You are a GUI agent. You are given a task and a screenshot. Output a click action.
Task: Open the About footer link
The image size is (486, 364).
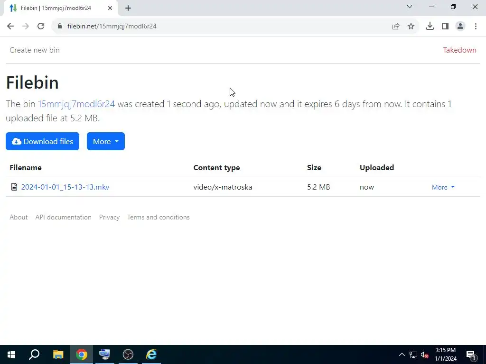pyautogui.click(x=19, y=217)
